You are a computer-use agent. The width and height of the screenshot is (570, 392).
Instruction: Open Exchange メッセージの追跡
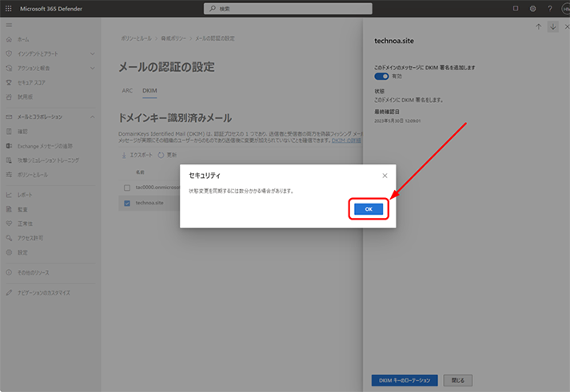(45, 146)
